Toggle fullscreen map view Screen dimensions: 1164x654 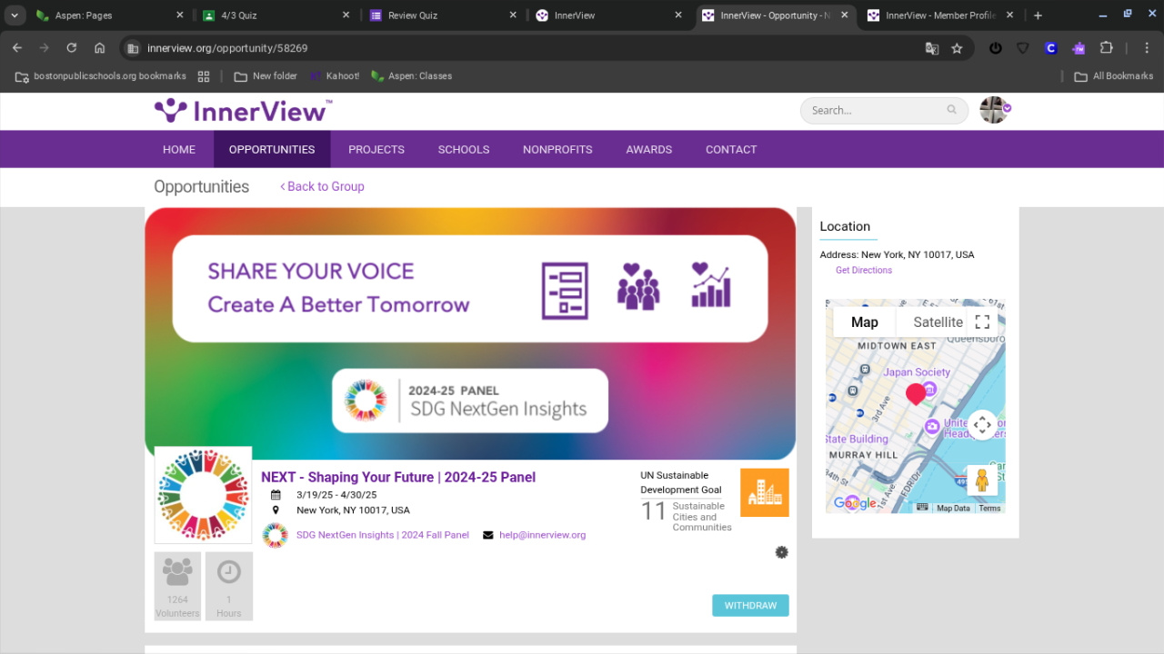[982, 322]
